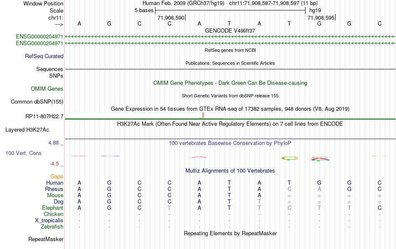Click the chr11: base position label
The width and height of the screenshot is (396, 249).
click(55, 18)
